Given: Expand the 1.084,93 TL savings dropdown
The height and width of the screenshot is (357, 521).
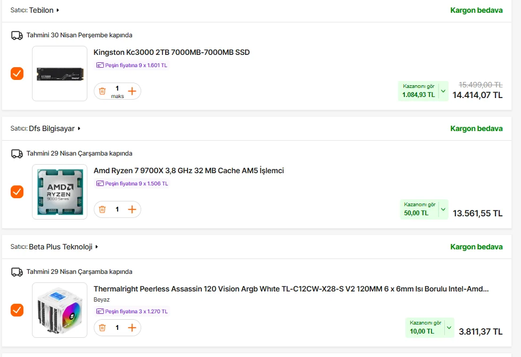Looking at the screenshot, I should tap(443, 91).
